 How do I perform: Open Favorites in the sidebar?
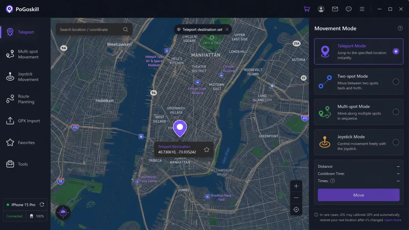coord(25,143)
